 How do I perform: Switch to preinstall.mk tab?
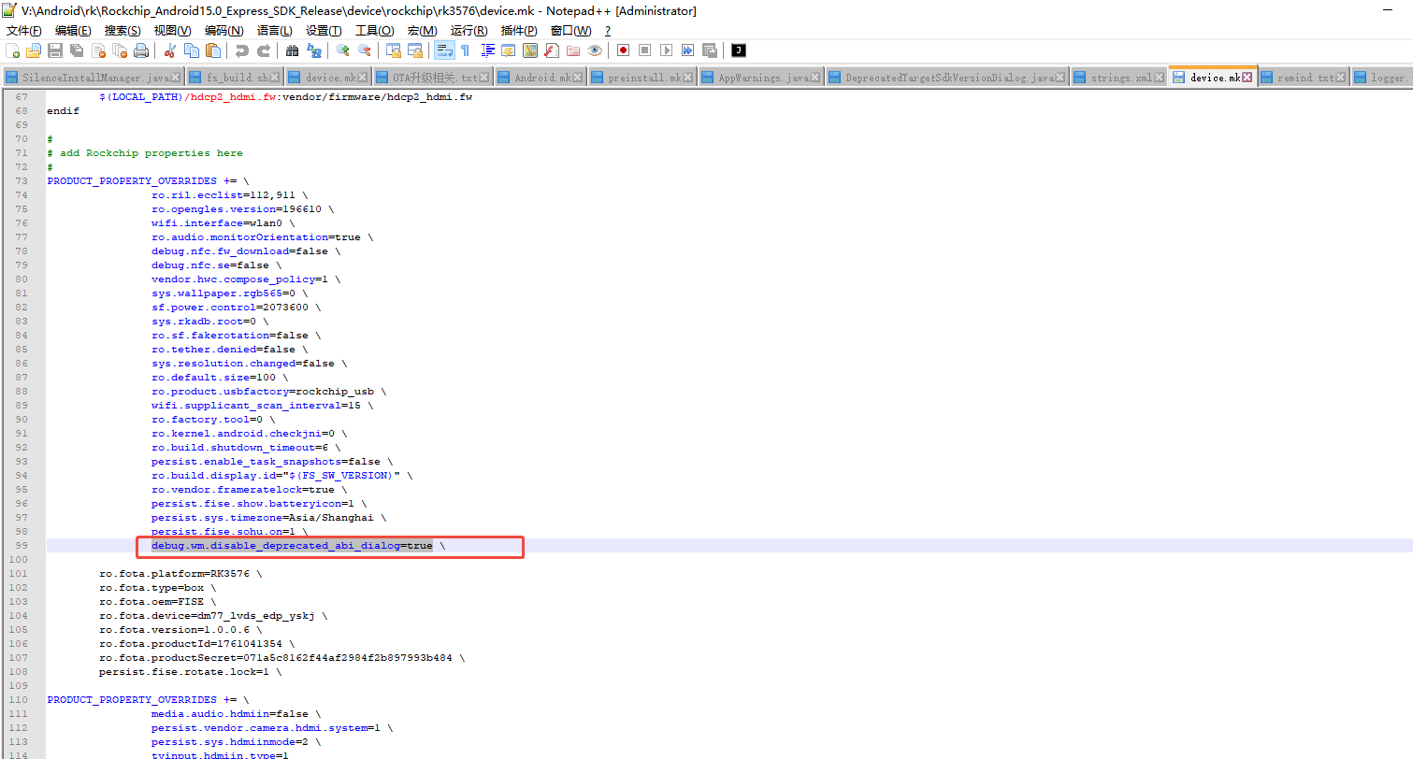coord(643,78)
